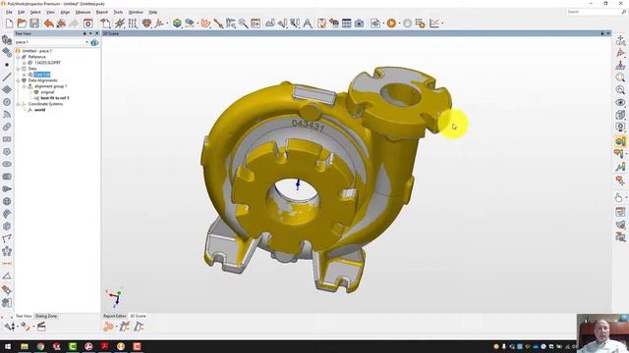Click the pin icon in 3D Scene header
The image size is (629, 353).
[602, 33]
